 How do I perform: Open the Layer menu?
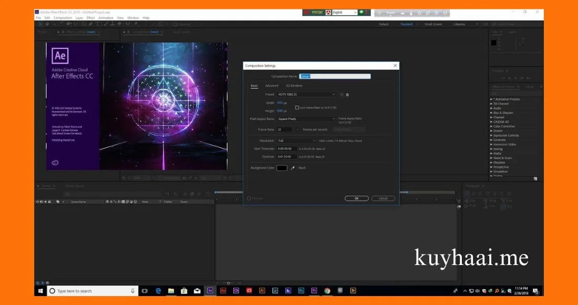point(79,18)
